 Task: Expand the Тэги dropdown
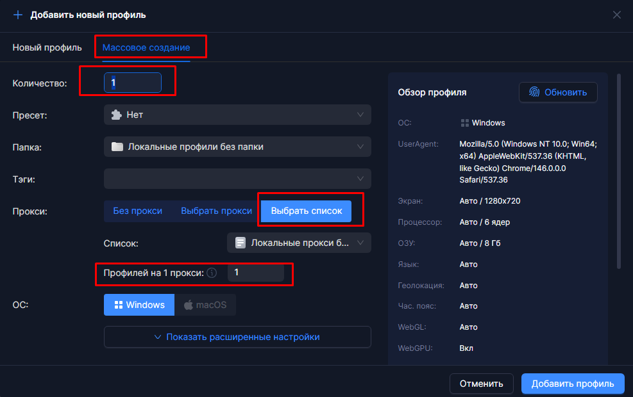coord(237,179)
